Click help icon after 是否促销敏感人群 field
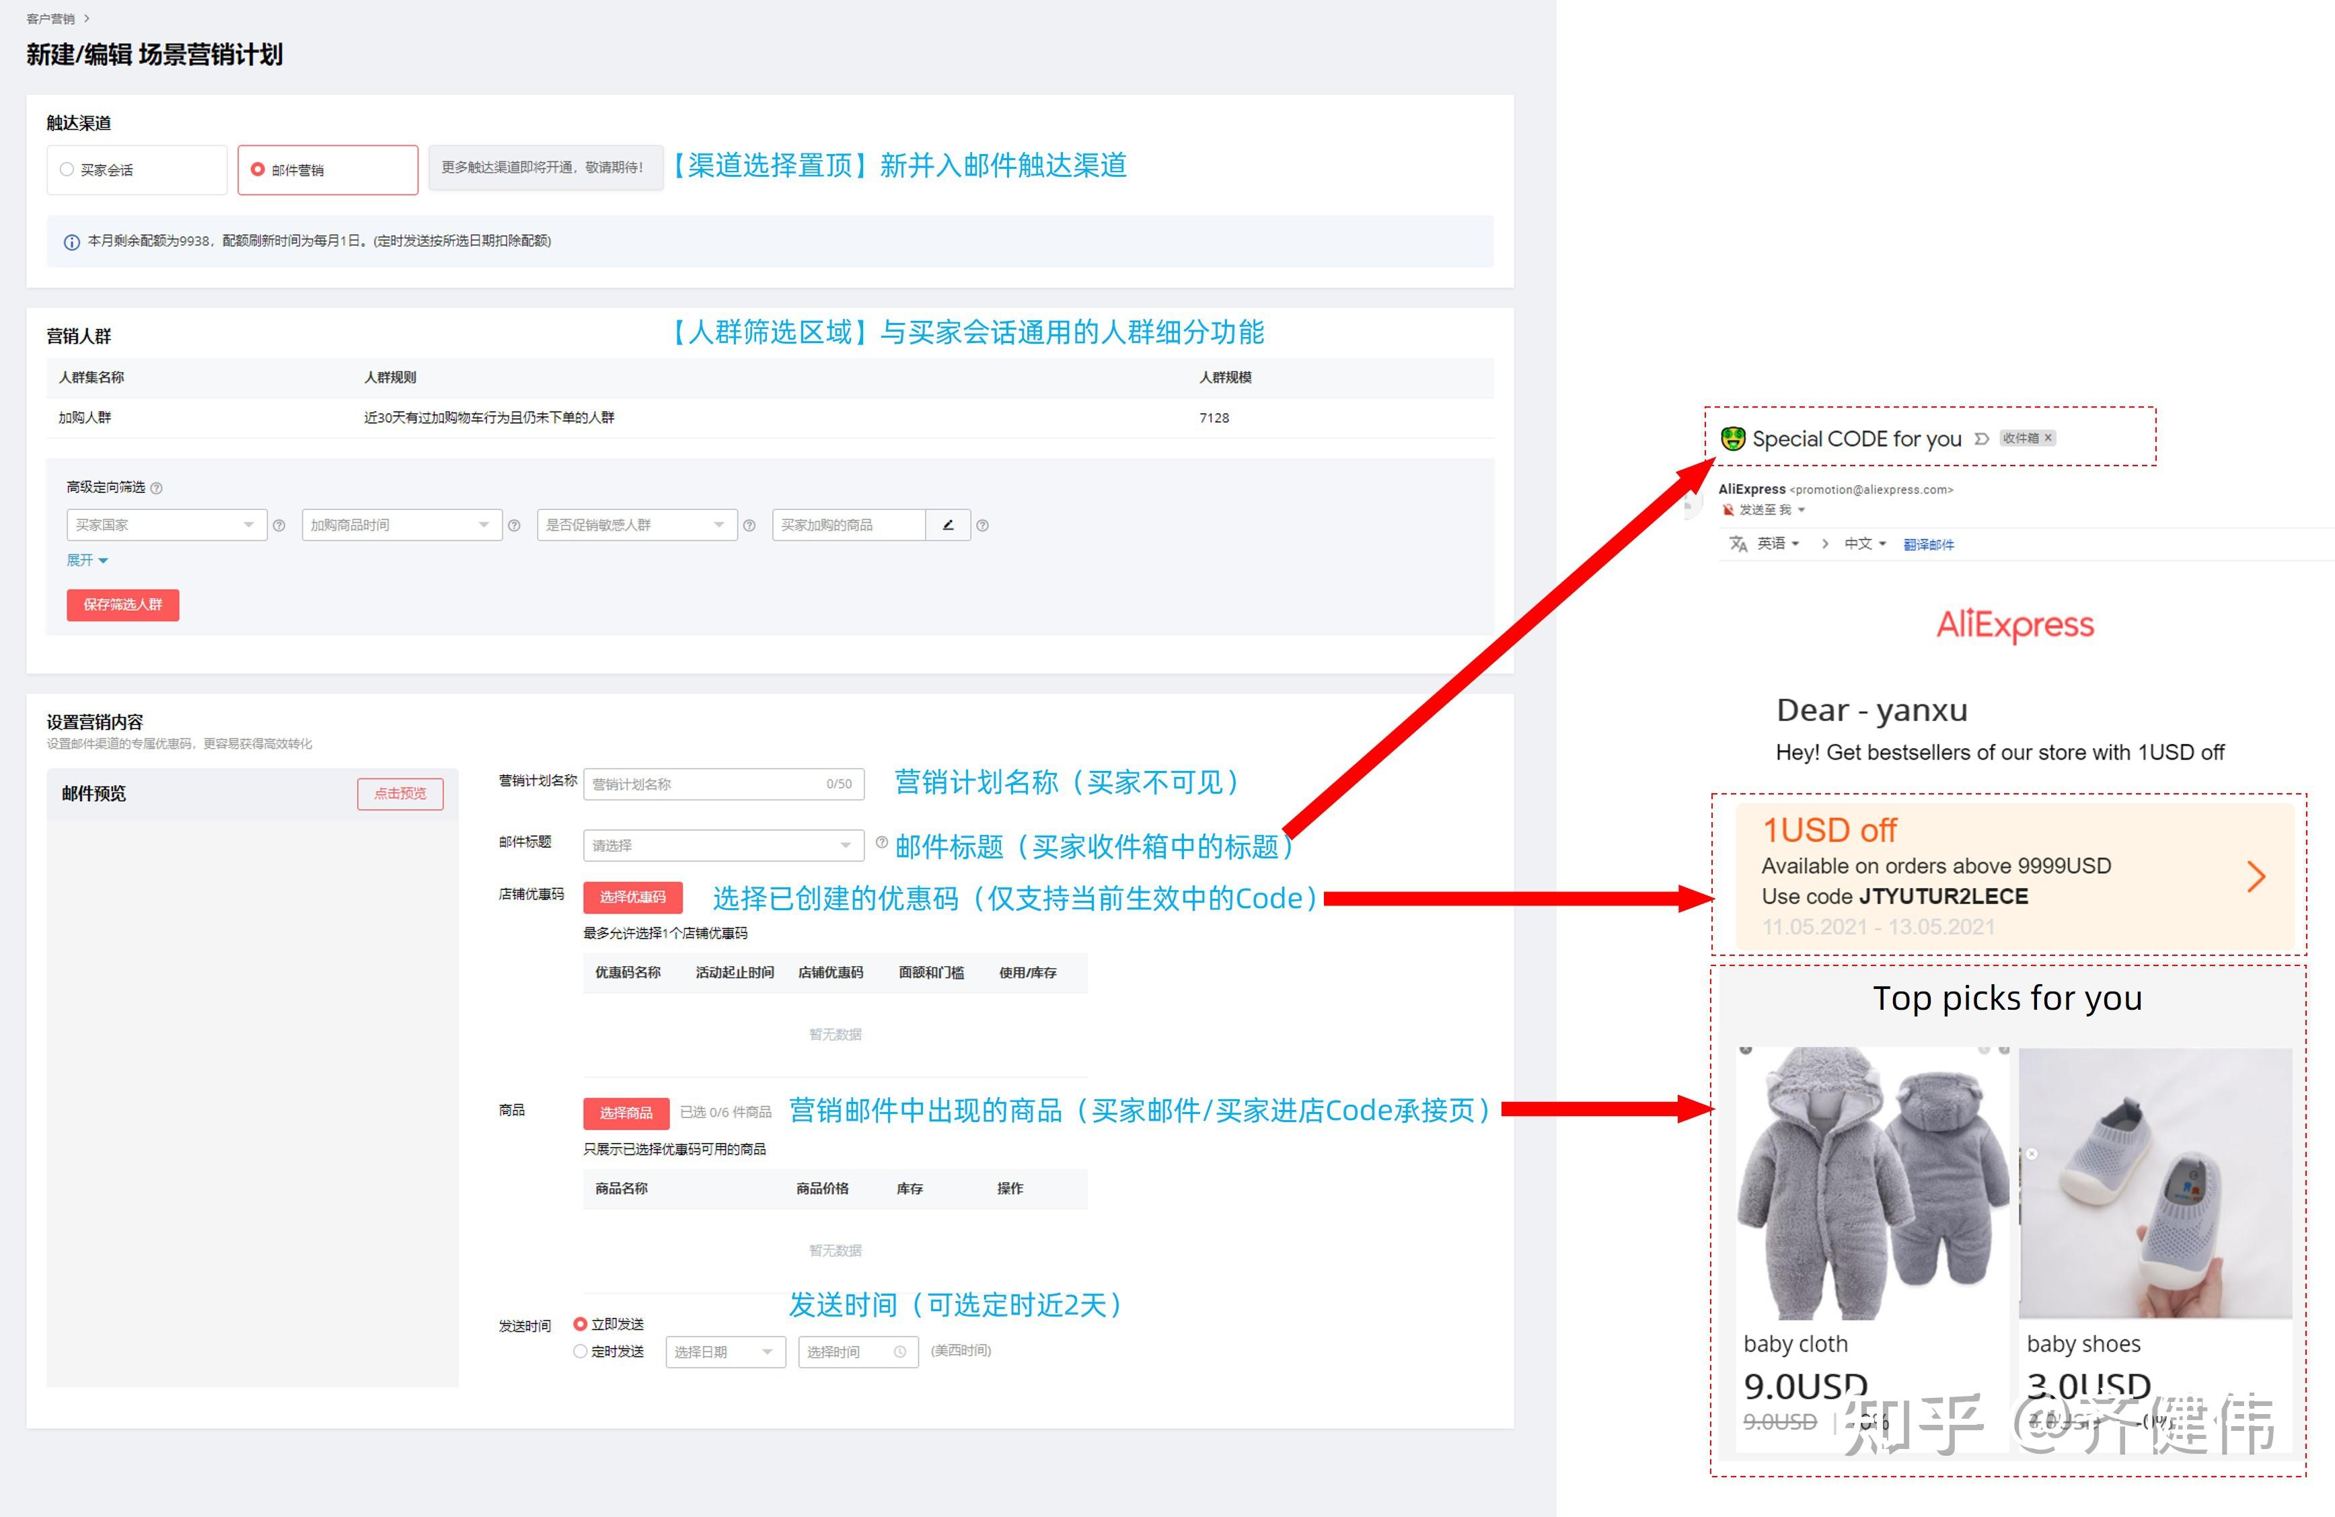The image size is (2335, 1517). pos(749,526)
